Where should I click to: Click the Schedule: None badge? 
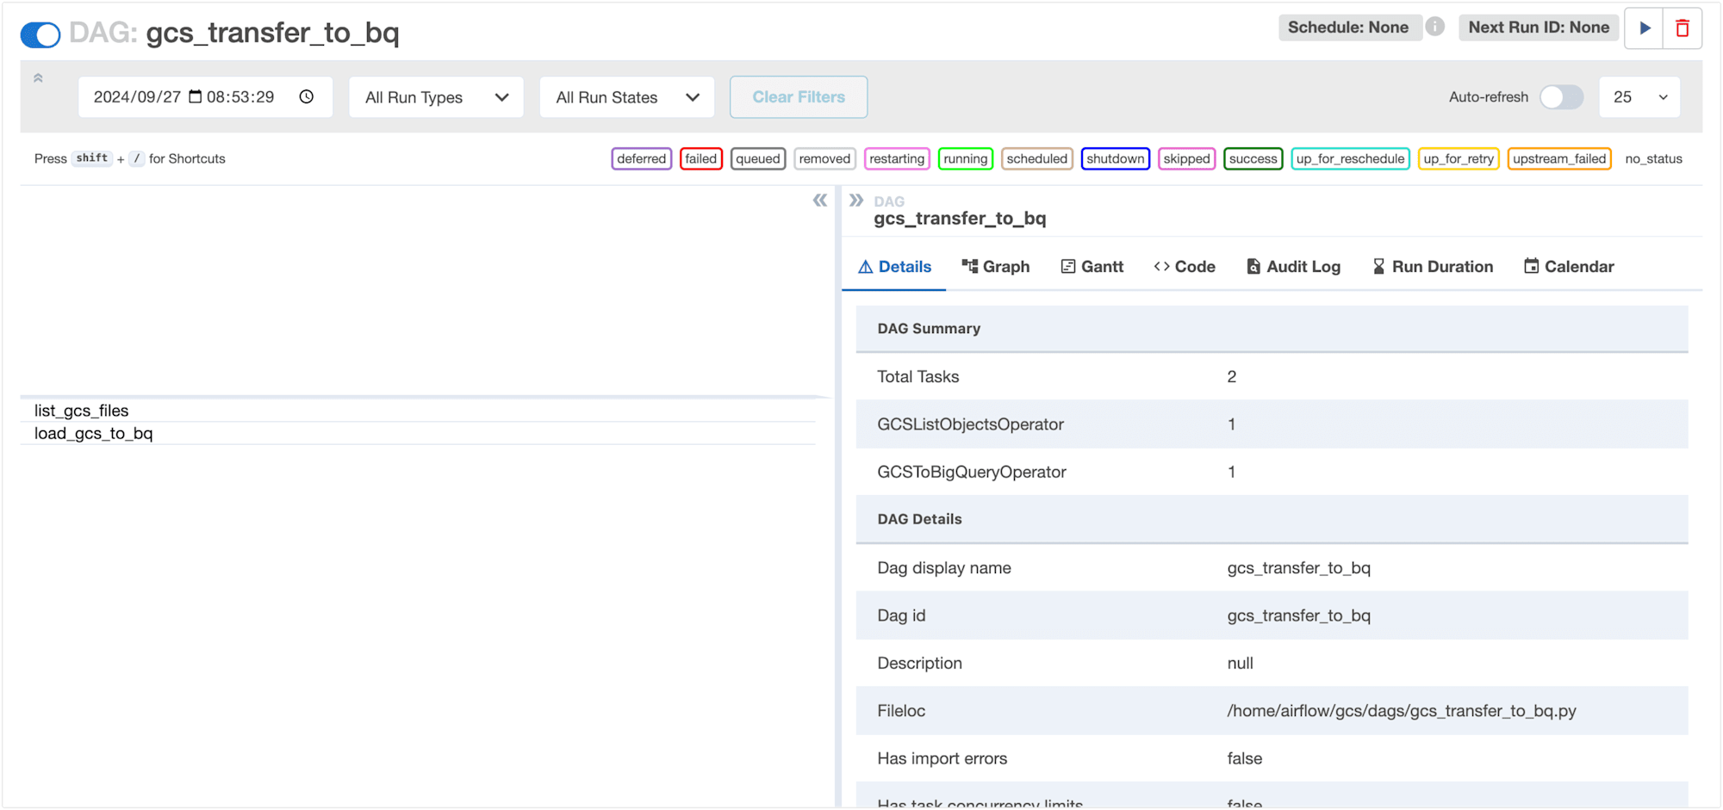tap(1348, 28)
